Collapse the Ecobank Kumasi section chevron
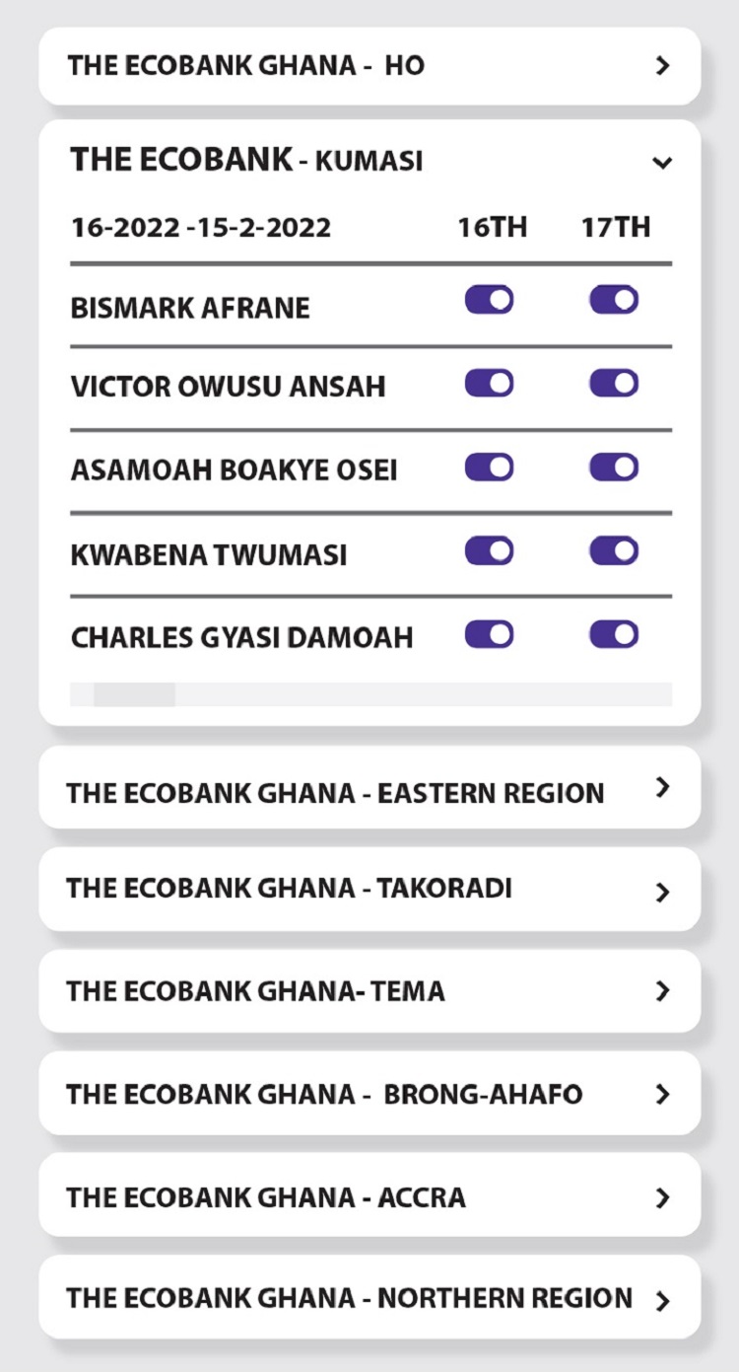Image resolution: width=739 pixels, height=1372 pixels. coord(663,162)
